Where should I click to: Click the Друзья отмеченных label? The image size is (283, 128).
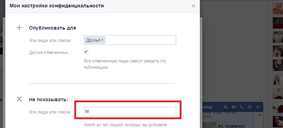point(48,53)
